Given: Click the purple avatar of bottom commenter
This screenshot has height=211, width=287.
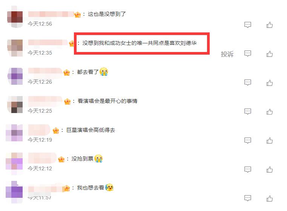Looking at the screenshot, I should (x=14, y=192).
